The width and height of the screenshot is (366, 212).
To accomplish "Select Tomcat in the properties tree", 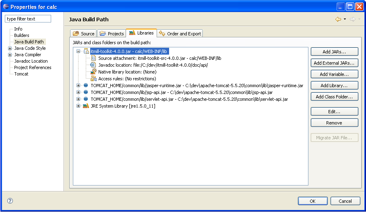I will (21, 74).
